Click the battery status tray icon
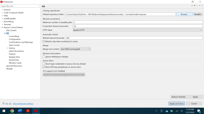Image resolution: width=204 pixels, height=114 pixels. 172,111
